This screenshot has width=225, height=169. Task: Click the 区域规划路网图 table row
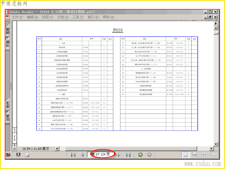(x=75, y=56)
